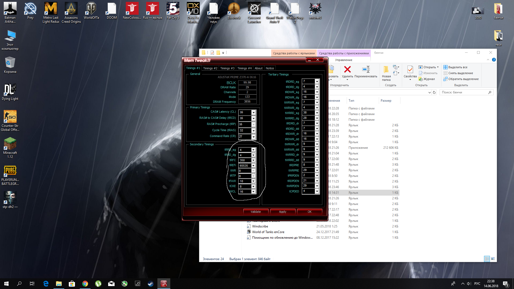
Task: Open Properties (Свойства) icon in ribbon
Action: 410,70
